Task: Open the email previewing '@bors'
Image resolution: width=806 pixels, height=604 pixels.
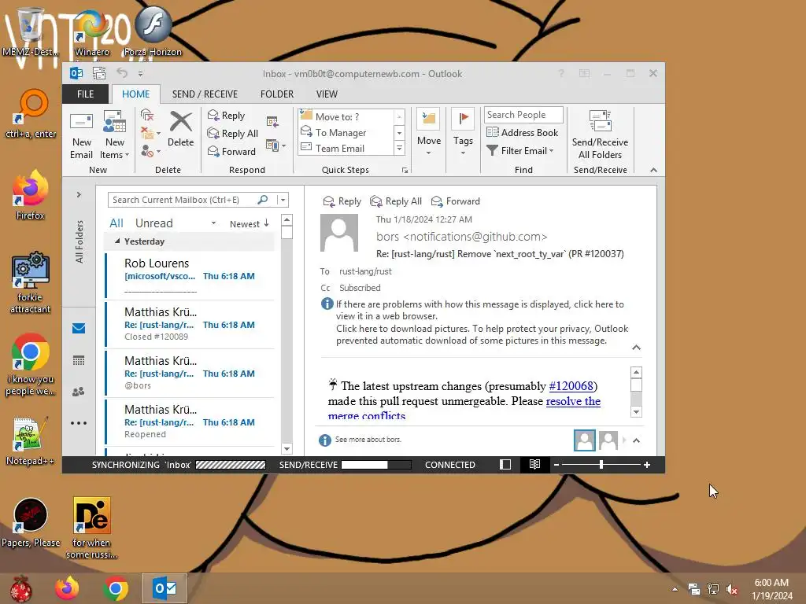Action: click(x=190, y=374)
